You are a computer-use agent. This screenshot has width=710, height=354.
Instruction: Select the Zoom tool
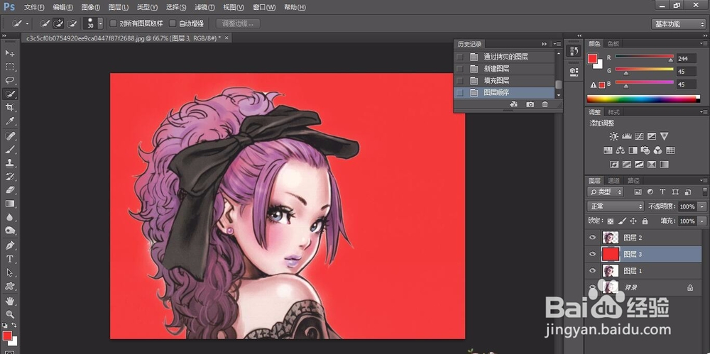point(9,314)
